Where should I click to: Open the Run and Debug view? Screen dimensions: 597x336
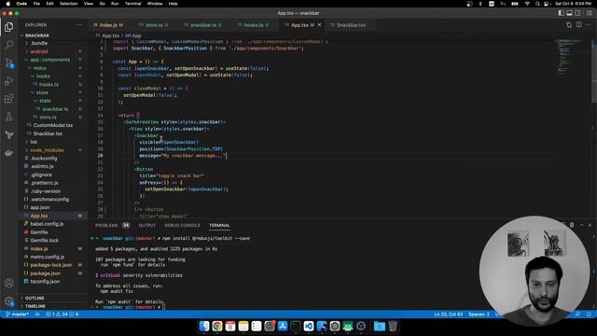point(8,81)
